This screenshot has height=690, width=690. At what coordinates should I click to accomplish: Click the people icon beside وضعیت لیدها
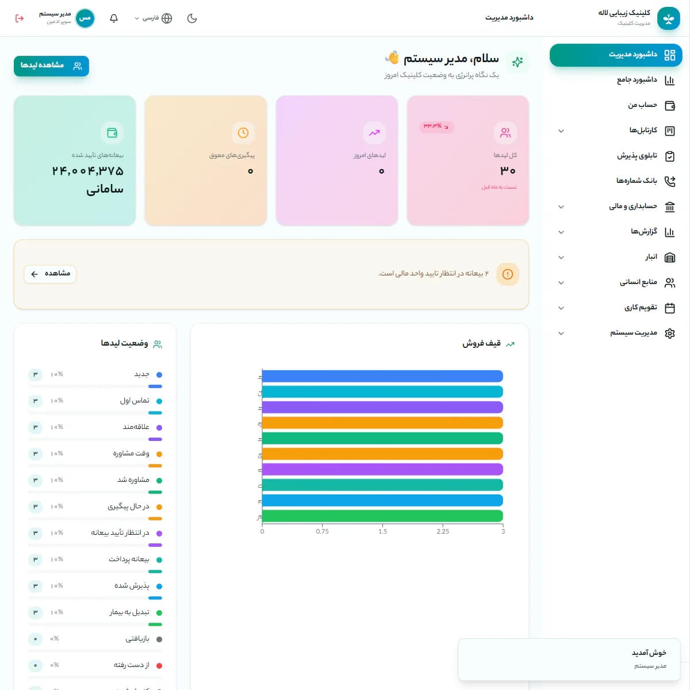[x=158, y=344]
